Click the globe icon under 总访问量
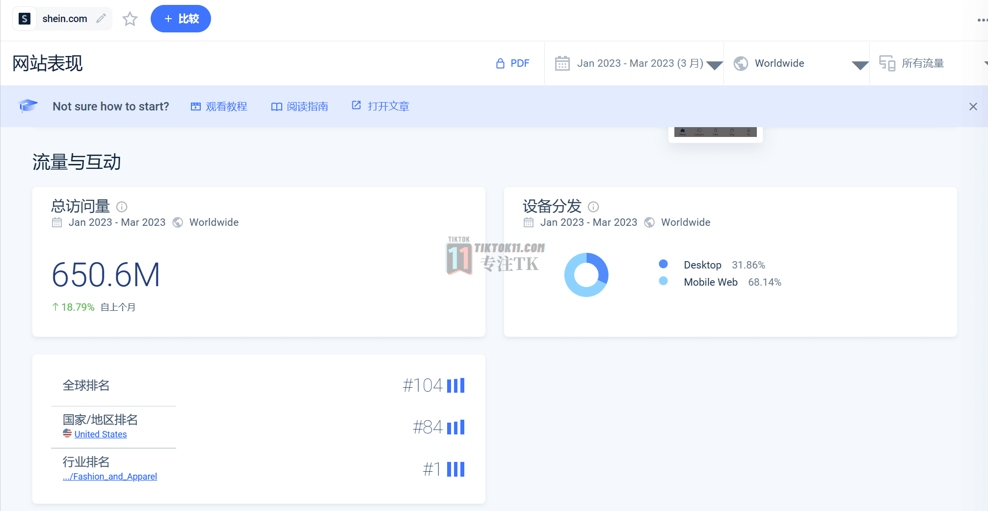The height and width of the screenshot is (511, 988). click(x=178, y=222)
